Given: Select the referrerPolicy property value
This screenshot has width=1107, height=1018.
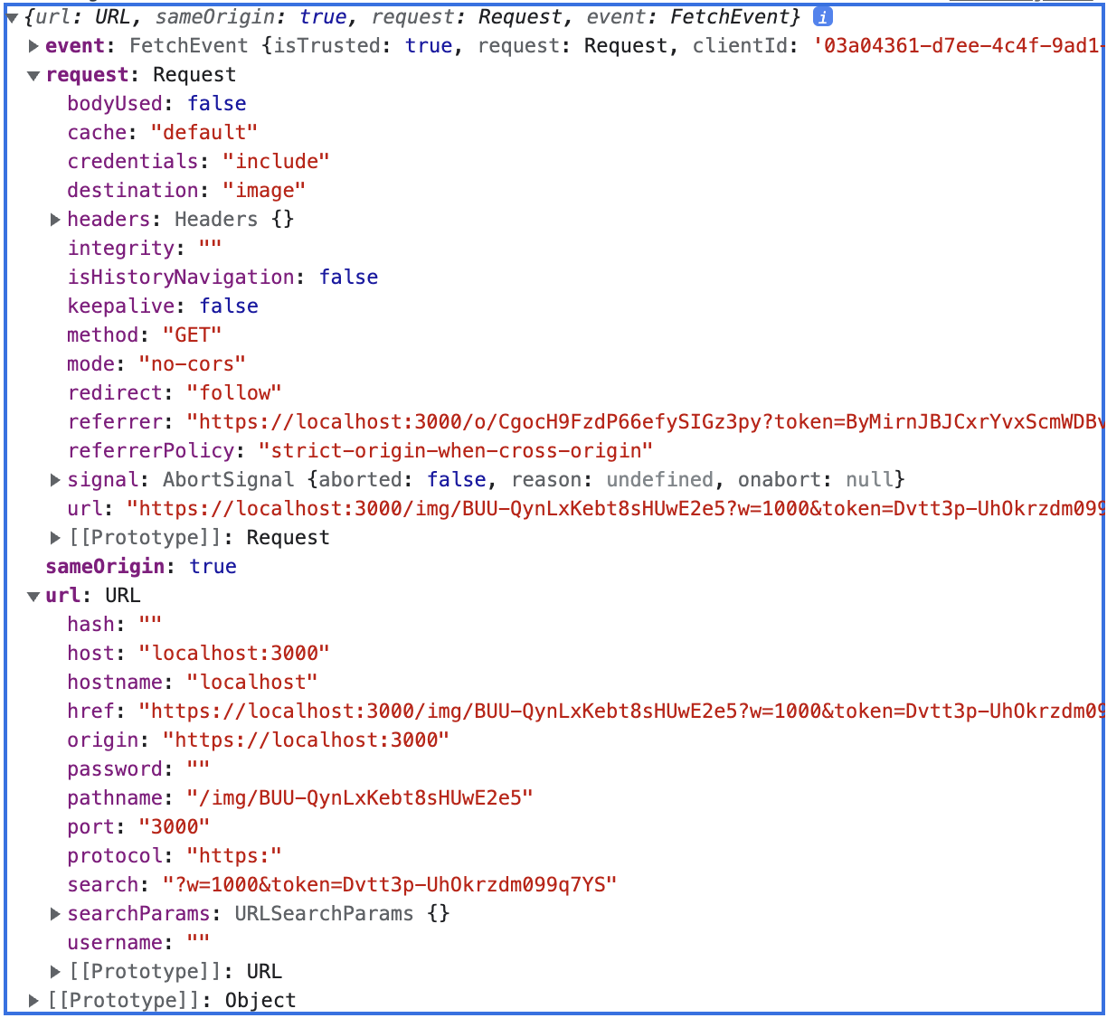Looking at the screenshot, I should 455,451.
